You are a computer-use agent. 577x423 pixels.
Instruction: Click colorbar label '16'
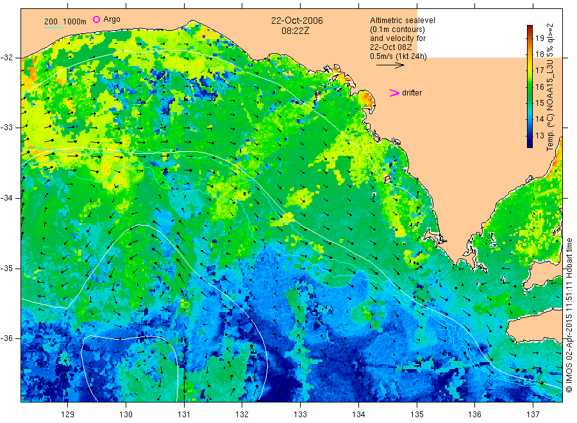point(539,87)
